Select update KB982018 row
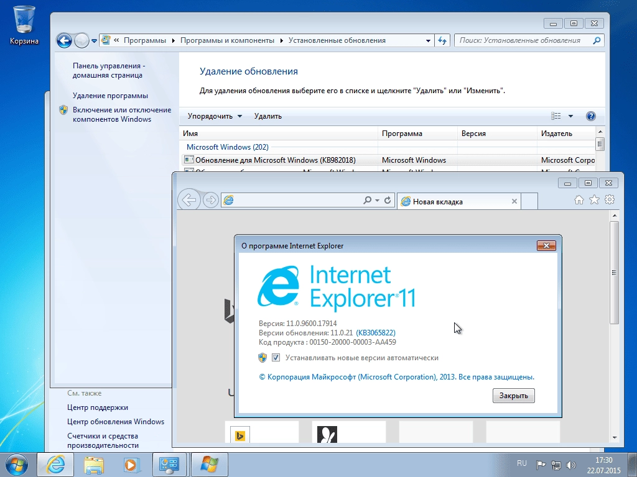Viewport: 637px width, 477px height. 387,160
